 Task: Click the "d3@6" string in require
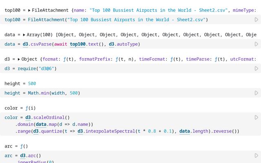click(x=46, y=68)
